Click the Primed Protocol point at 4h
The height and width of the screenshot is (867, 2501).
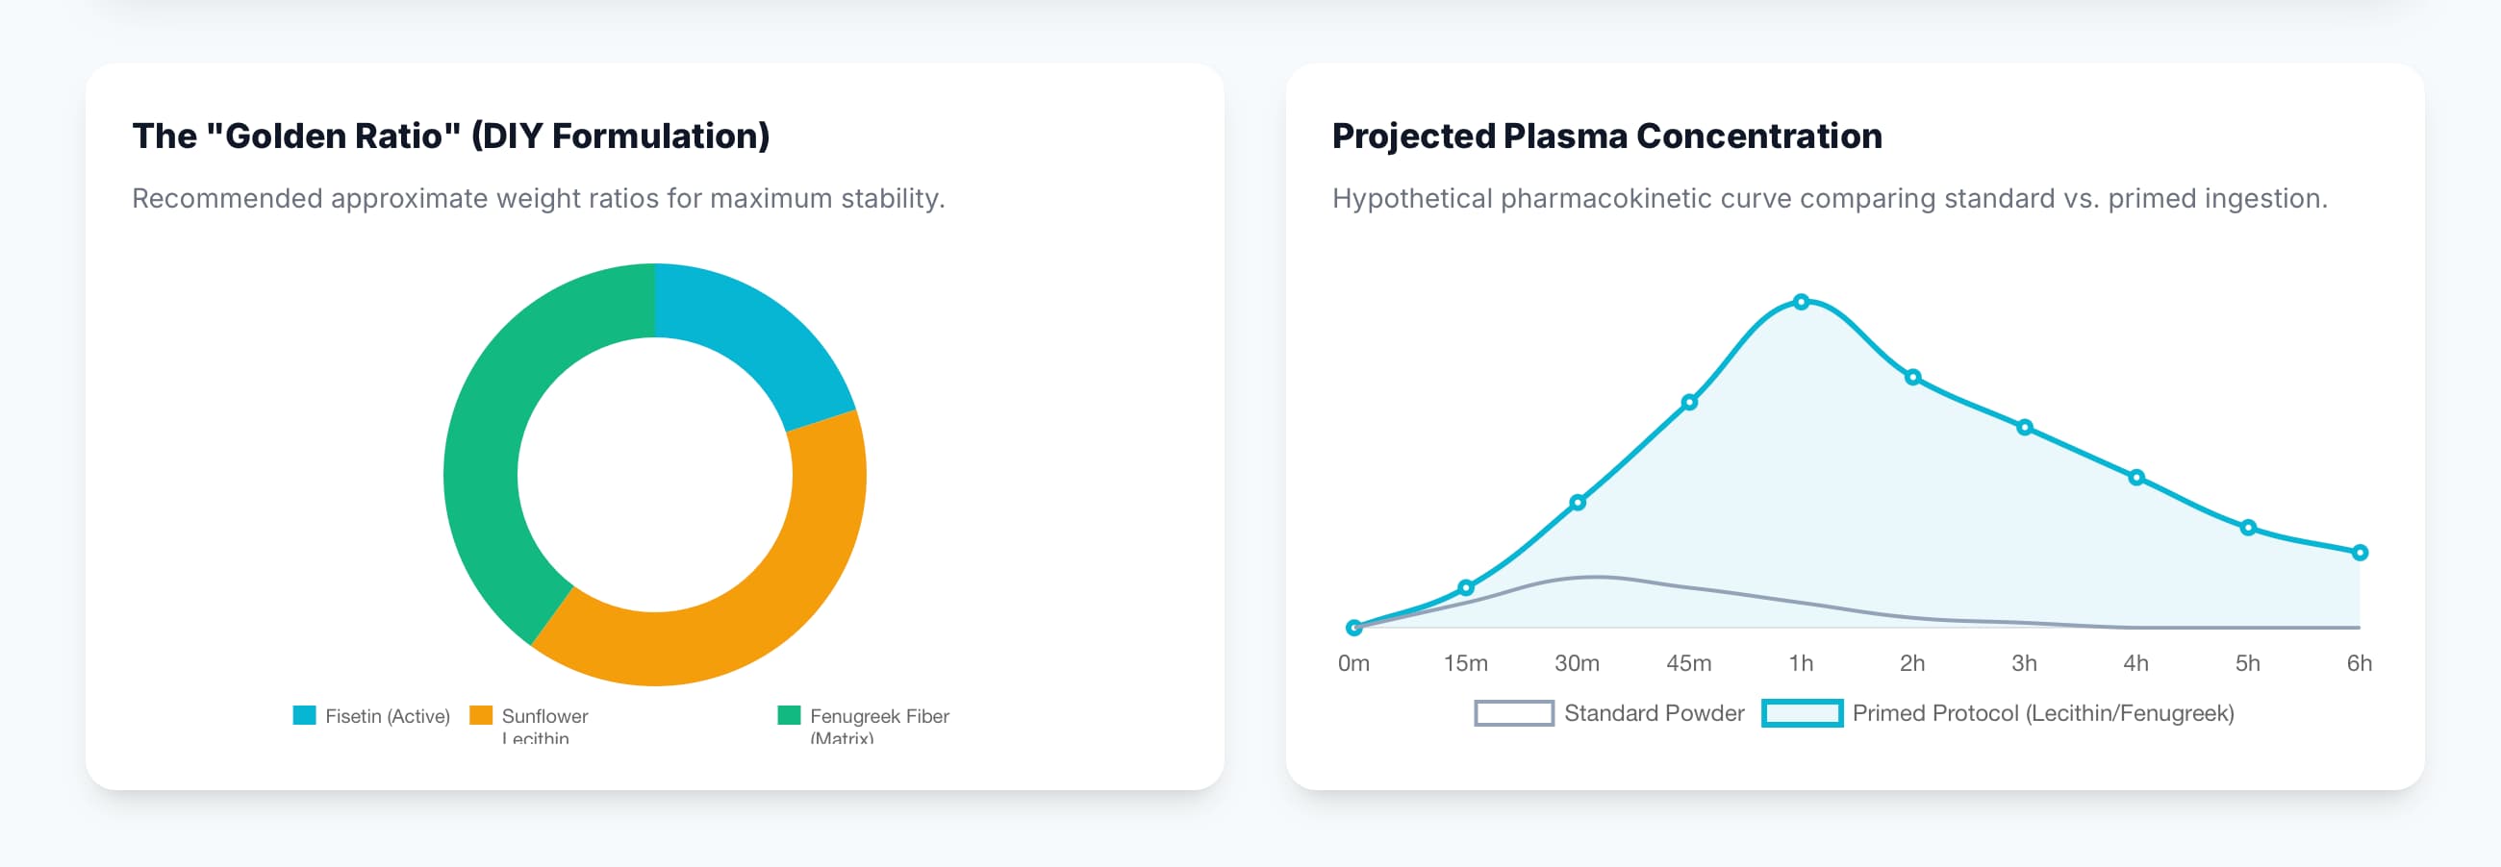[2135, 477]
